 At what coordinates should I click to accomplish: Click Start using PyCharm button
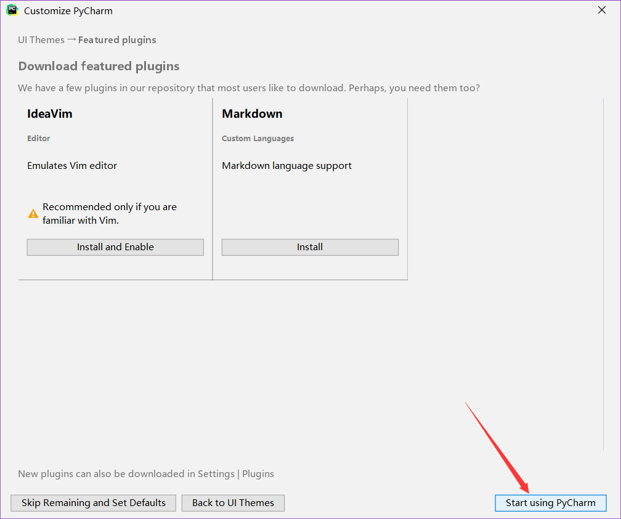[551, 503]
